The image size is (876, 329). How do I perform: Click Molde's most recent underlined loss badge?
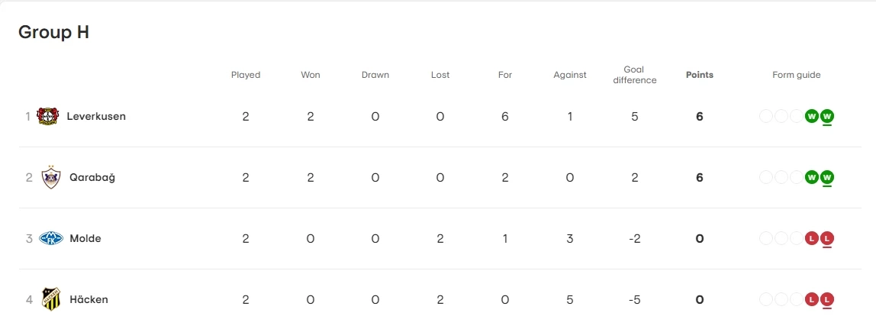tap(827, 238)
